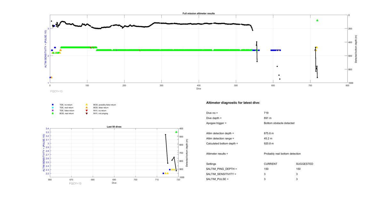Image resolution: width=384 pixels, height=199 pixels.
Task: Click the 'Apogee trigger =' label
Action: click(x=216, y=123)
